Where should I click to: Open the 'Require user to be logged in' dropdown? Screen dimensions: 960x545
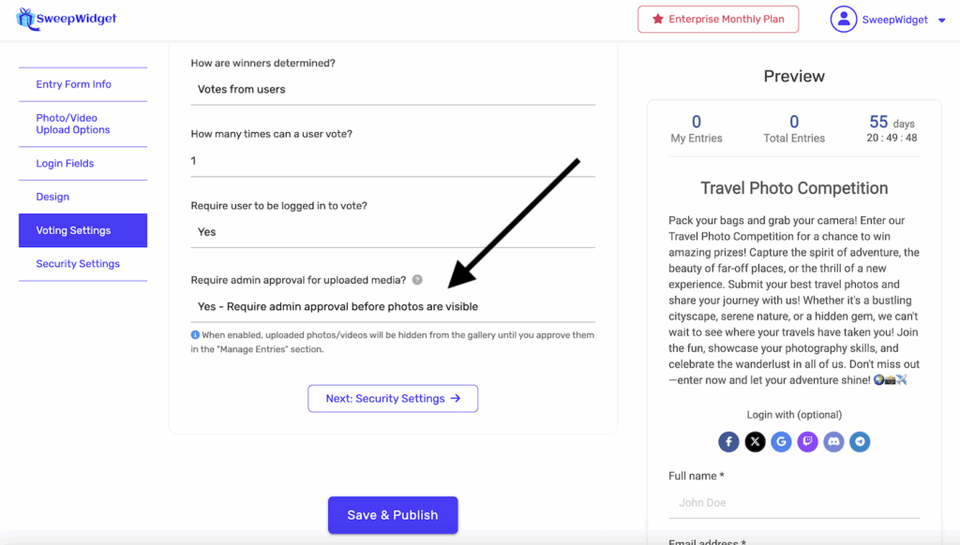(393, 232)
